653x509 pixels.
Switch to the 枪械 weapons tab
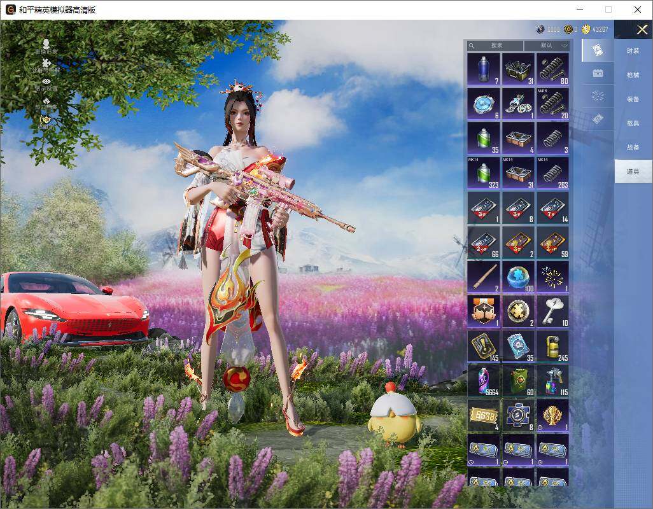pyautogui.click(x=632, y=74)
